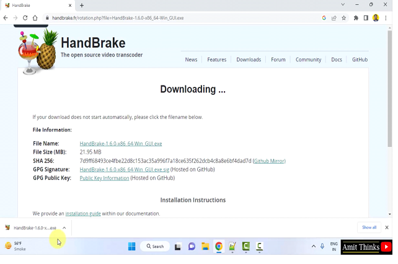Close the downloads bar
This screenshot has width=398, height=264.
click(x=387, y=227)
